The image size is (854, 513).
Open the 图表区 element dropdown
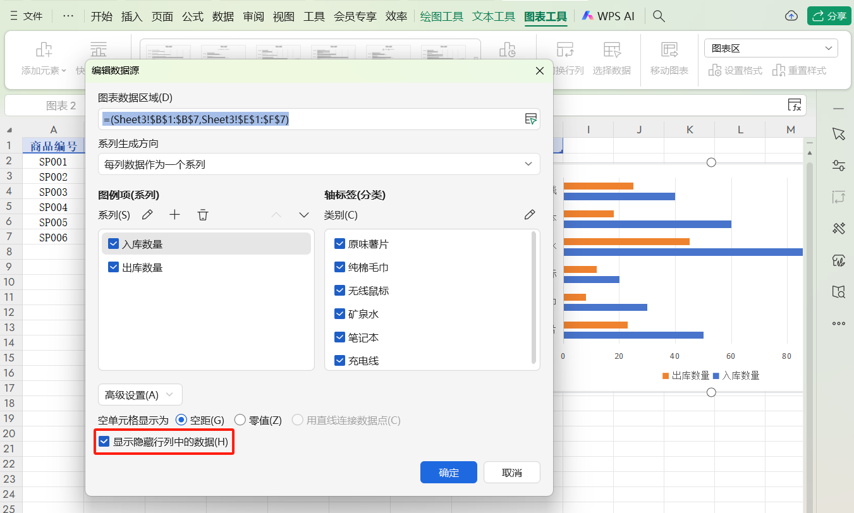click(x=771, y=48)
